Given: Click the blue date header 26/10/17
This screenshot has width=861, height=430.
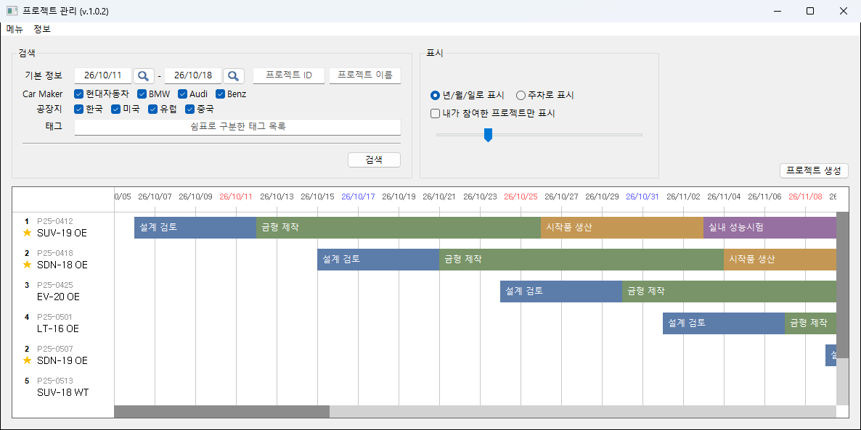Looking at the screenshot, I should click(x=358, y=197).
